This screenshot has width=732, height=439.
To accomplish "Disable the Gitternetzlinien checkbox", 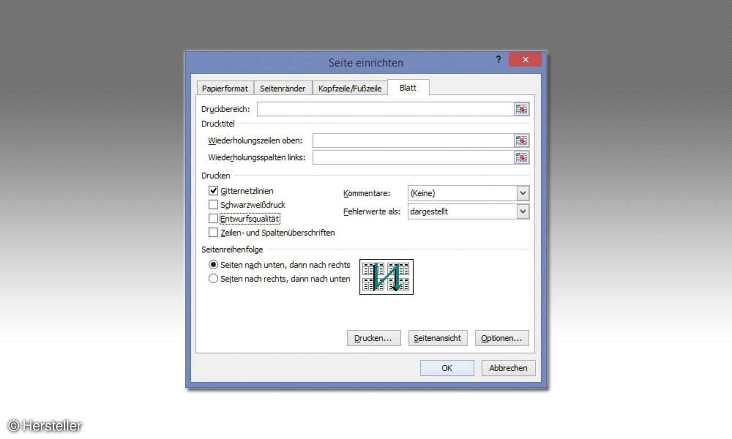I will pyautogui.click(x=213, y=191).
